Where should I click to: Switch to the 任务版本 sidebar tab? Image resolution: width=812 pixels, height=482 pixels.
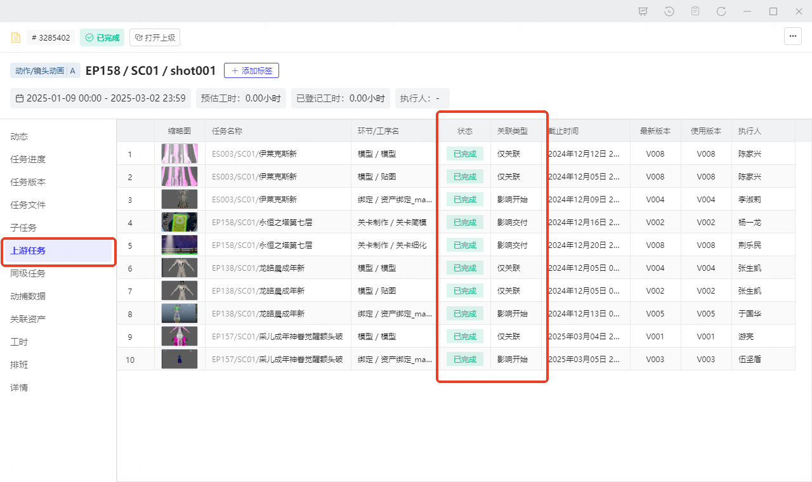click(28, 182)
